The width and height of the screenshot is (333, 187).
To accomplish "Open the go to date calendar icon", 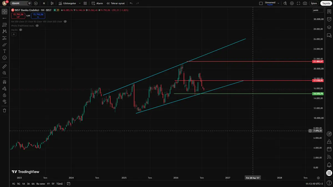I will tap(69, 184).
